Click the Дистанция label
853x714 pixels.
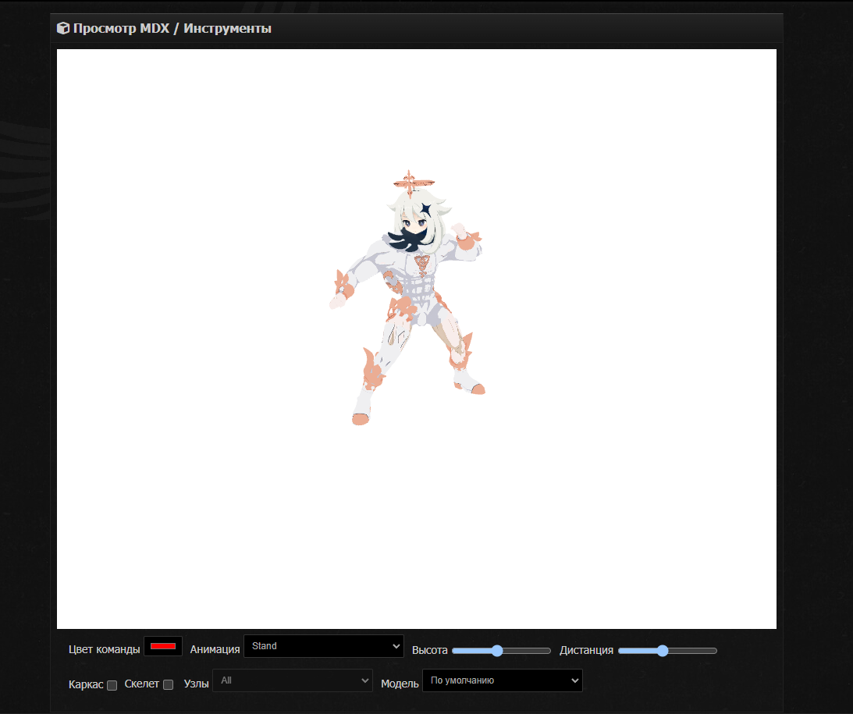pos(586,650)
